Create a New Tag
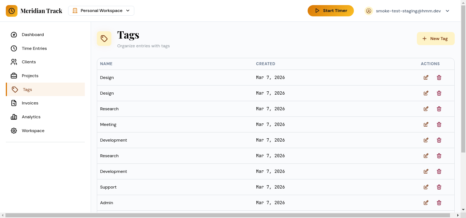466x218 pixels. click(435, 39)
